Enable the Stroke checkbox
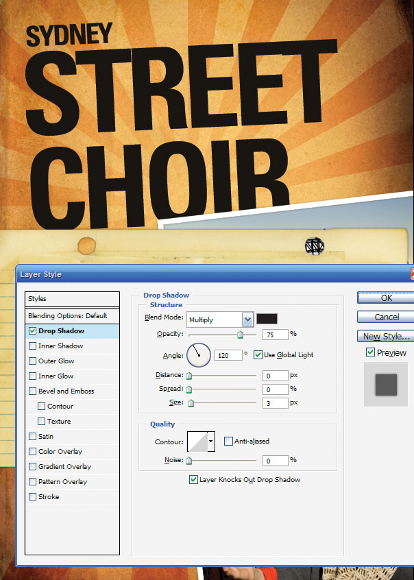Screen dimensions: 414x580 click(32, 497)
